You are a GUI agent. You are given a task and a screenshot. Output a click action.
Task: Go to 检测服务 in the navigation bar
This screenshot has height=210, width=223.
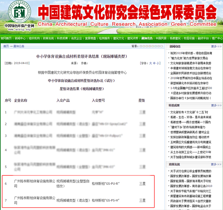click(x=104, y=38)
